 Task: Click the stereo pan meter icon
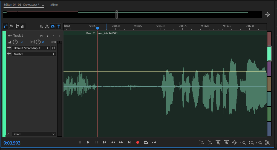(32, 42)
